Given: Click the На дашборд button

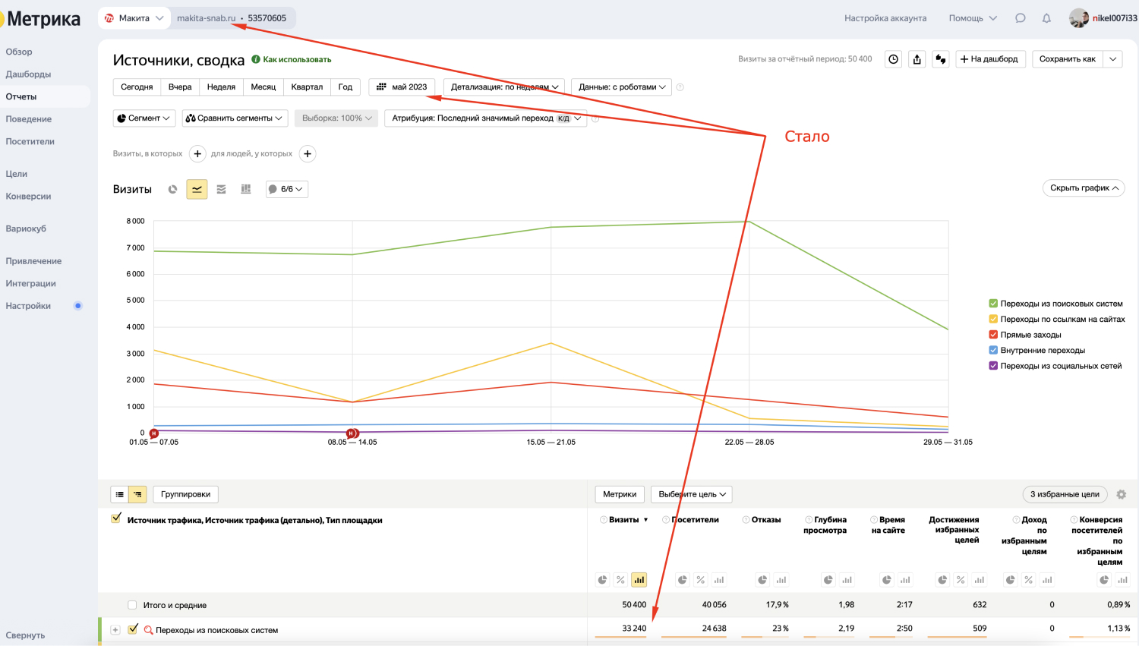Looking at the screenshot, I should pos(989,59).
